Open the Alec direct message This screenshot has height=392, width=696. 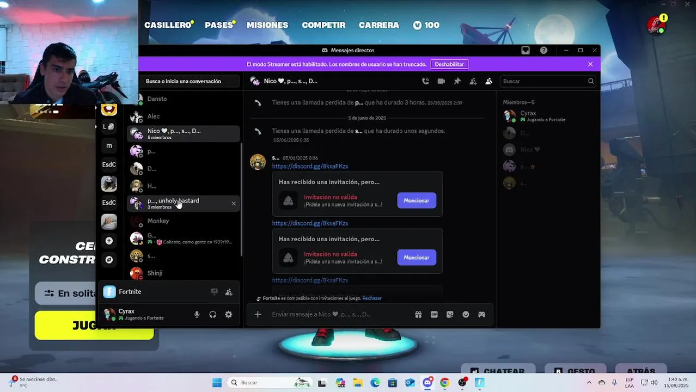[x=184, y=116]
